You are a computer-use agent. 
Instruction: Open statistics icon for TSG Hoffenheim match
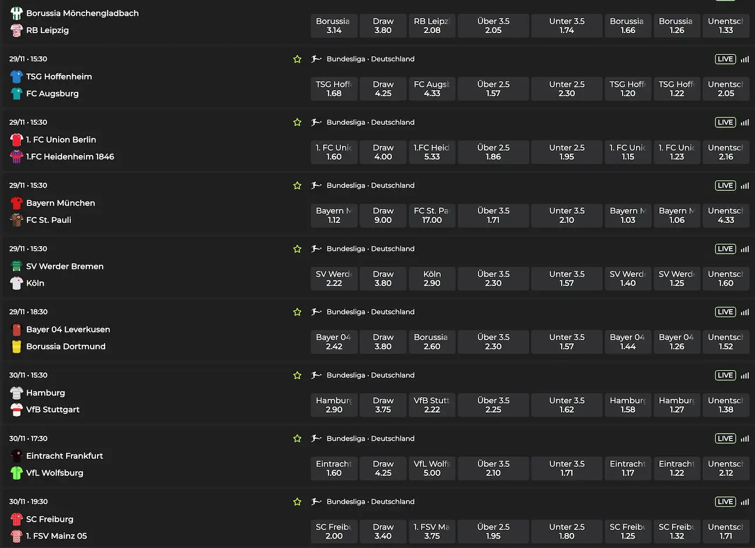(x=745, y=59)
